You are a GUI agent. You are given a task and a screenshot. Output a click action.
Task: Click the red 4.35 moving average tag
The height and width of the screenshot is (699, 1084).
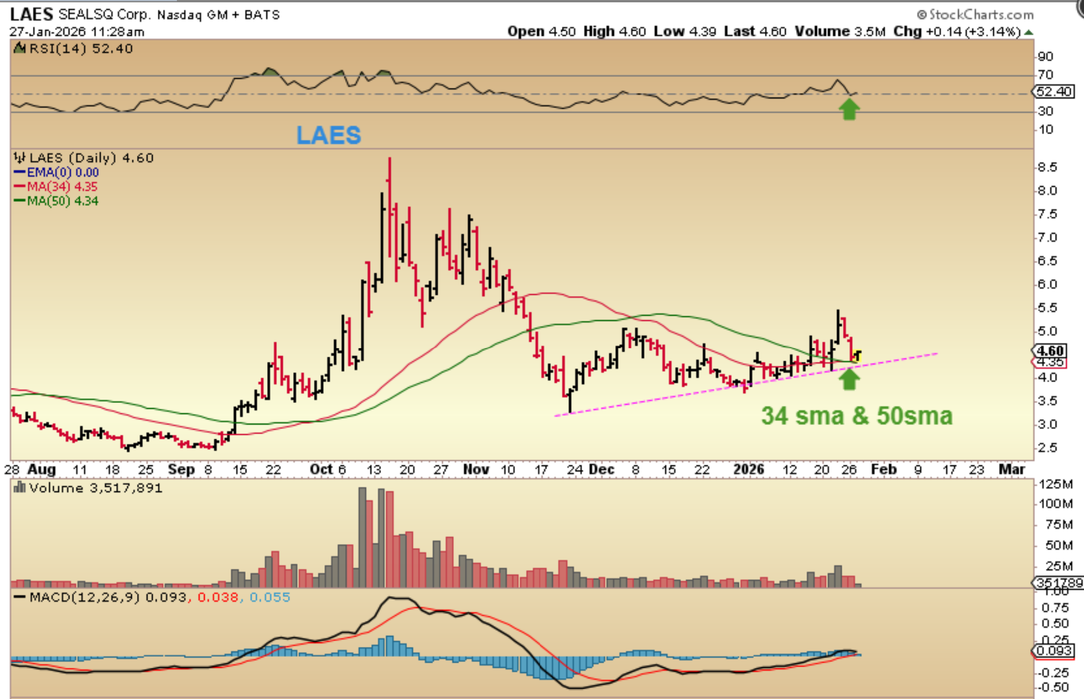[1050, 363]
